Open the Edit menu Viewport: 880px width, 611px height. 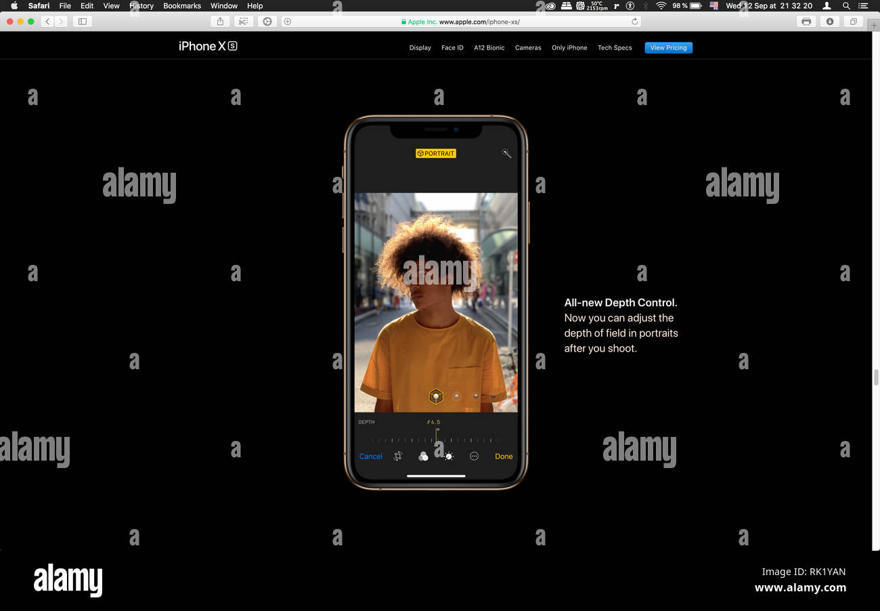coord(87,5)
